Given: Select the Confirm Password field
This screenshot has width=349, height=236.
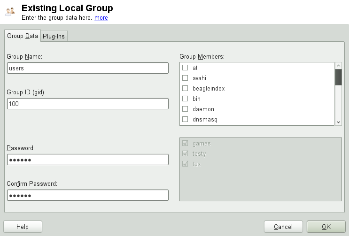Looking at the screenshot, I should (x=87, y=195).
